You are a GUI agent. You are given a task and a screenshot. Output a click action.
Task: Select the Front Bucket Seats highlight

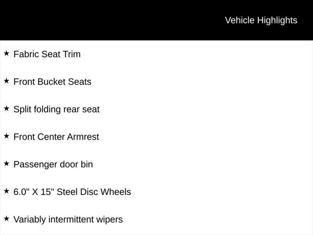[x=52, y=82]
